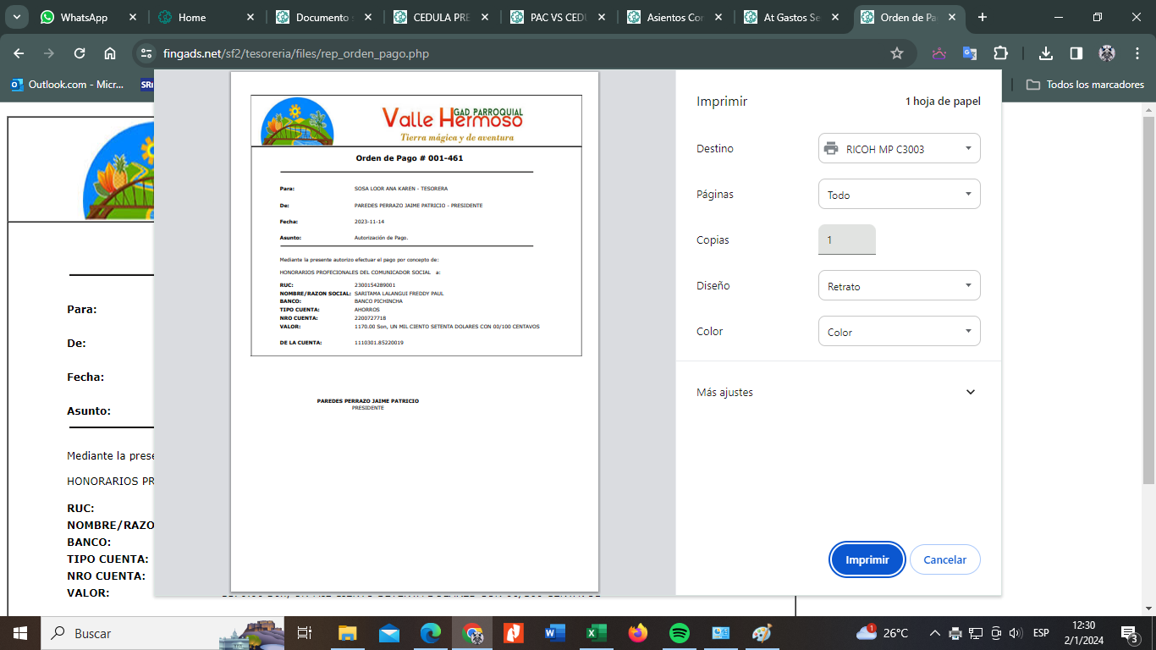Open Spotify from the taskbar
The height and width of the screenshot is (650, 1156).
679,633
